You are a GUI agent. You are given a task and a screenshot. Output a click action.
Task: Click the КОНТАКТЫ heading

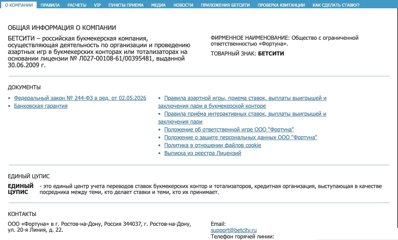22,214
